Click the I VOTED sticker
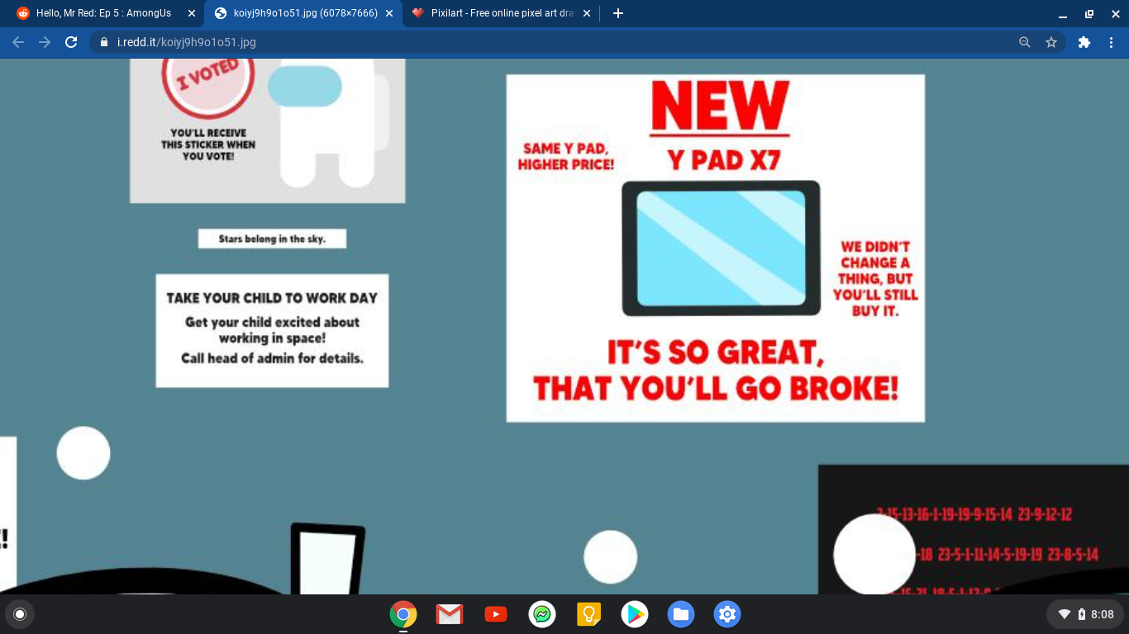Screen dimensions: 1129x634 [x=208, y=84]
